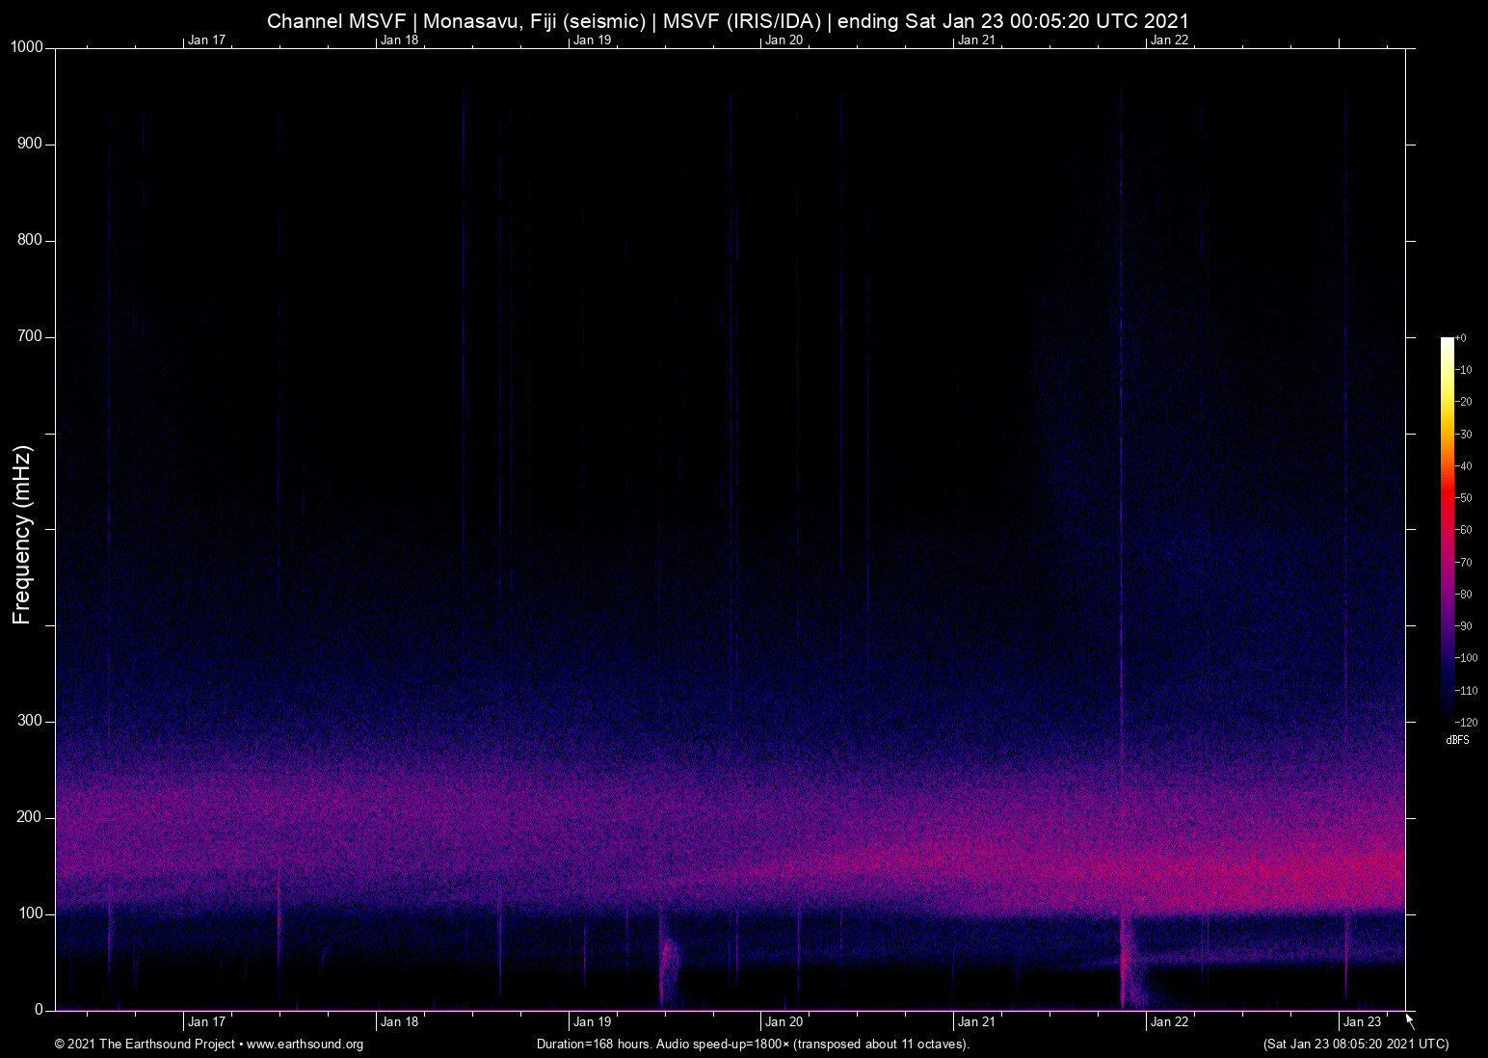Click the Frequency (mHz) axis label
Screen dimensions: 1488x1058
(x=22, y=535)
